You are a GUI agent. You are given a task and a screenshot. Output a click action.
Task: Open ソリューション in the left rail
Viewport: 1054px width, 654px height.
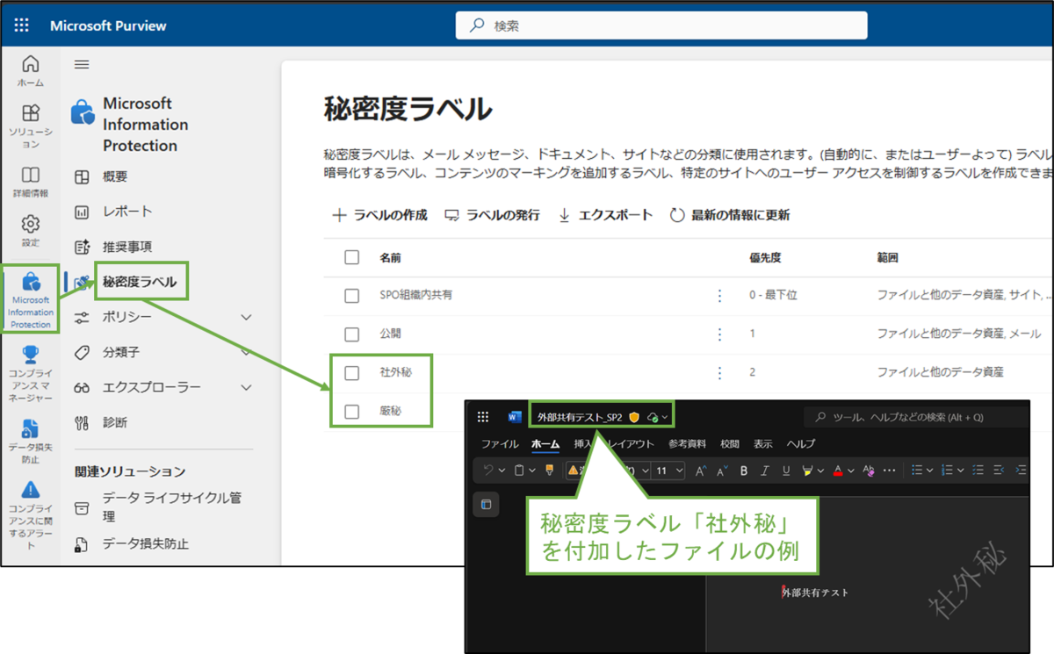(x=31, y=126)
